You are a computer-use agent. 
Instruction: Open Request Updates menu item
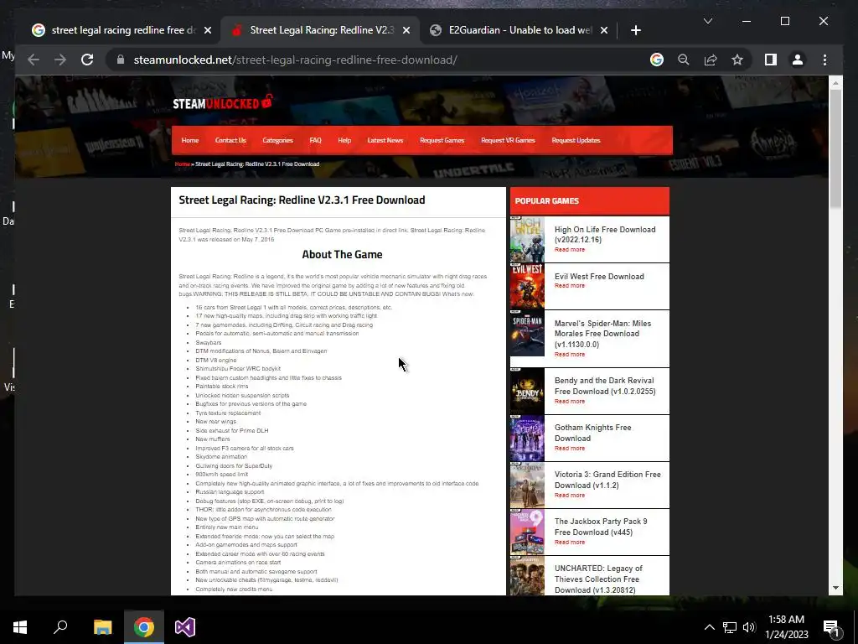tap(576, 140)
